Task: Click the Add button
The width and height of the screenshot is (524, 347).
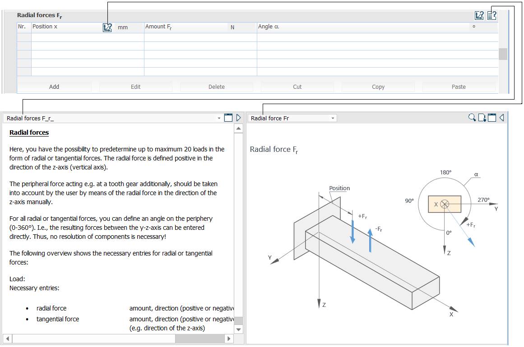Action: click(54, 87)
